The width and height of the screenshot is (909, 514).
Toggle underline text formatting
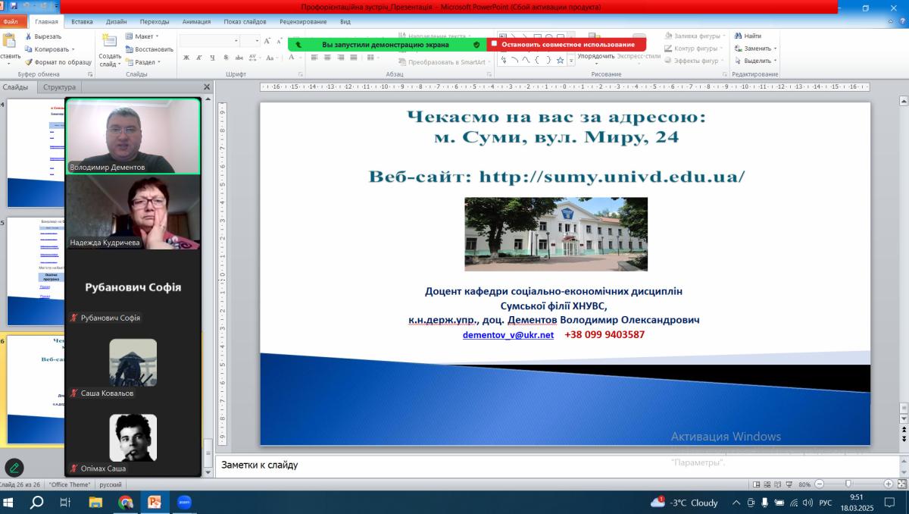click(213, 58)
